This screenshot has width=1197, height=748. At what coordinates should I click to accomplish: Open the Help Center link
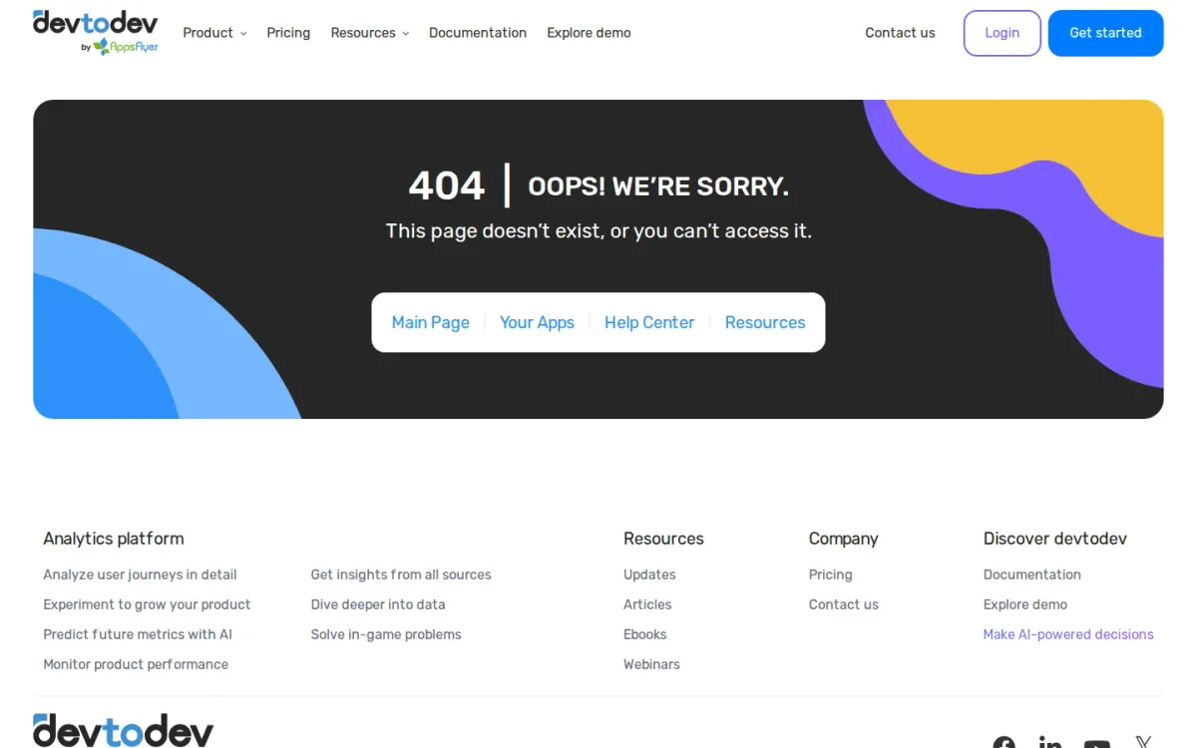point(649,322)
